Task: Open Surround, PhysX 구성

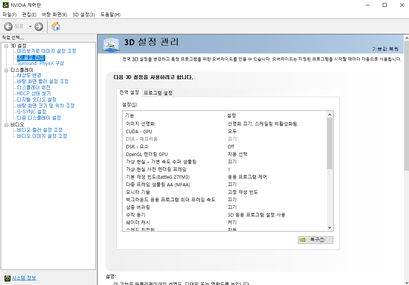Action: pyautogui.click(x=40, y=63)
